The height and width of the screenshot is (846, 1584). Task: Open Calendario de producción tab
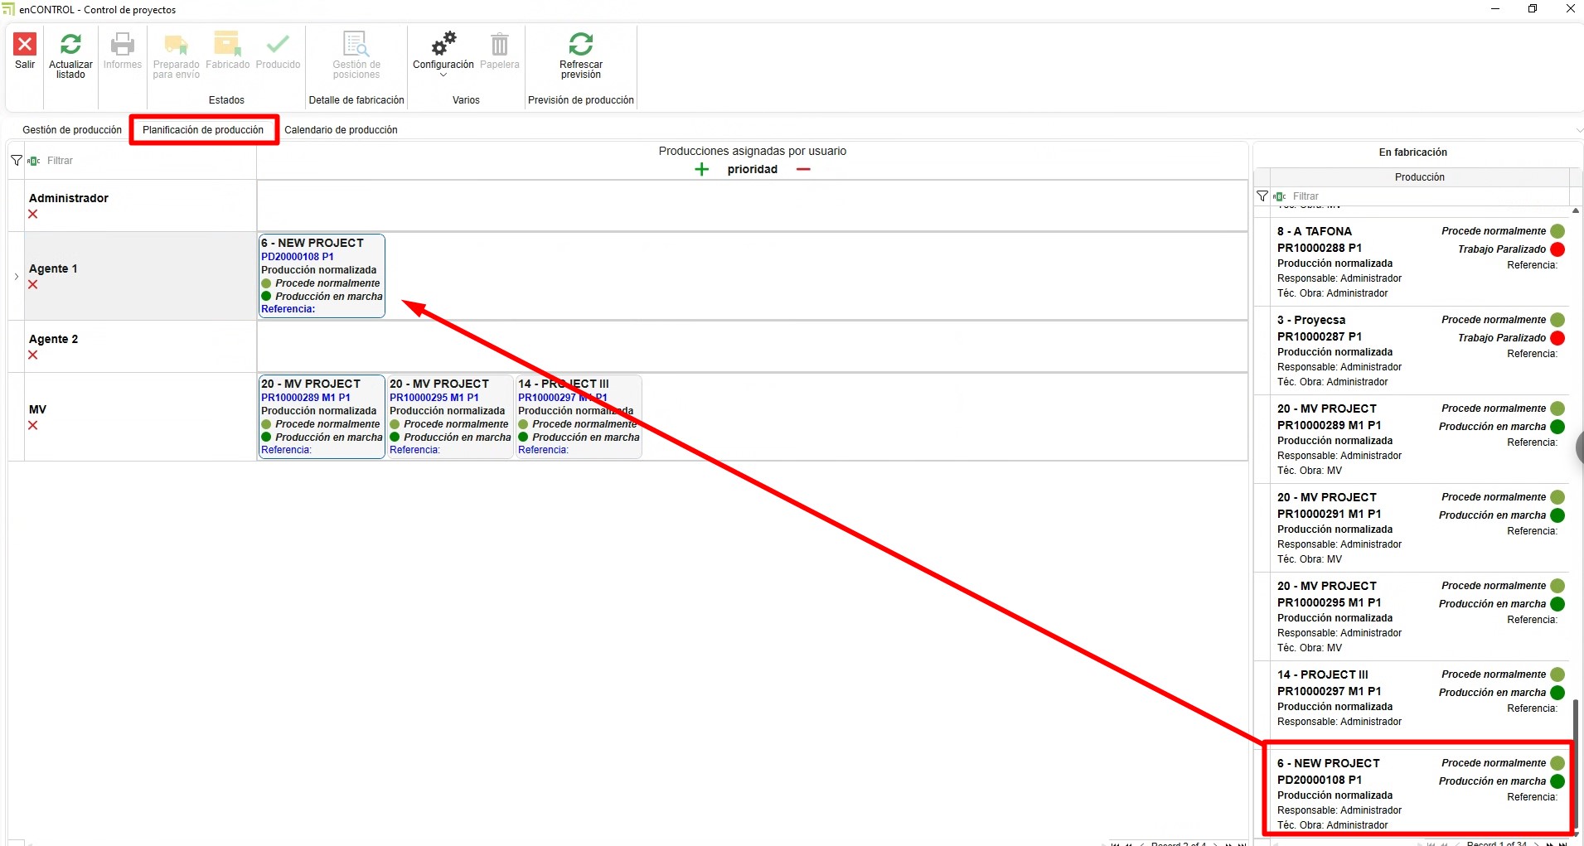341,130
